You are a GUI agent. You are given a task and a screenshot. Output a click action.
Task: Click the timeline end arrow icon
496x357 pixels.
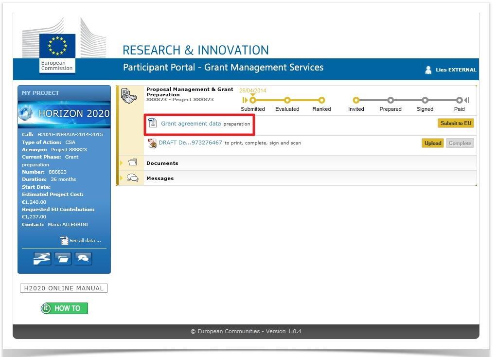point(467,100)
